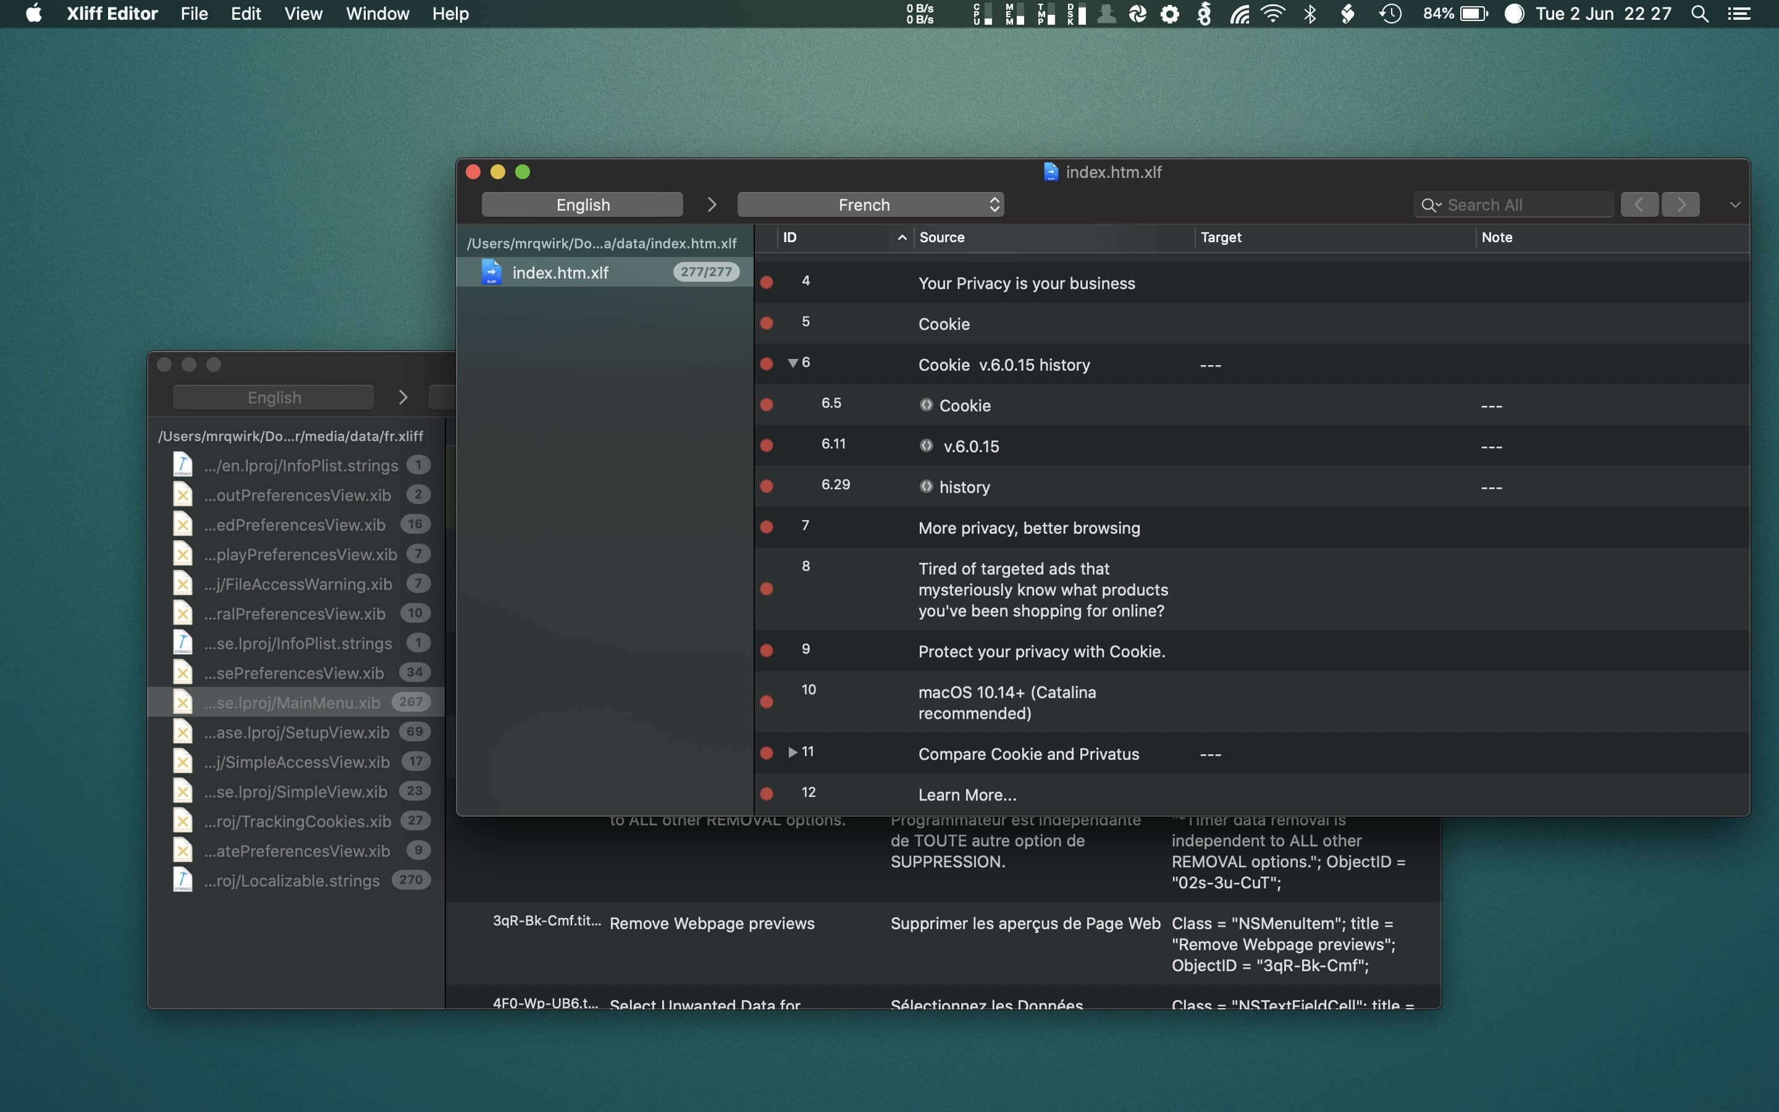Toggle red status dot on row 12
1779x1112 pixels.
[x=766, y=794]
